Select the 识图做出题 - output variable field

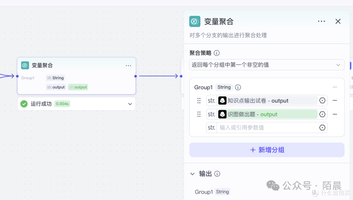pos(267,114)
